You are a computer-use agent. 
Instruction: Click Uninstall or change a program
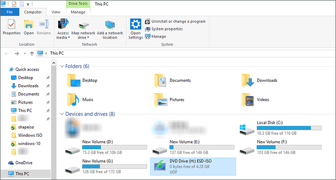175,22
